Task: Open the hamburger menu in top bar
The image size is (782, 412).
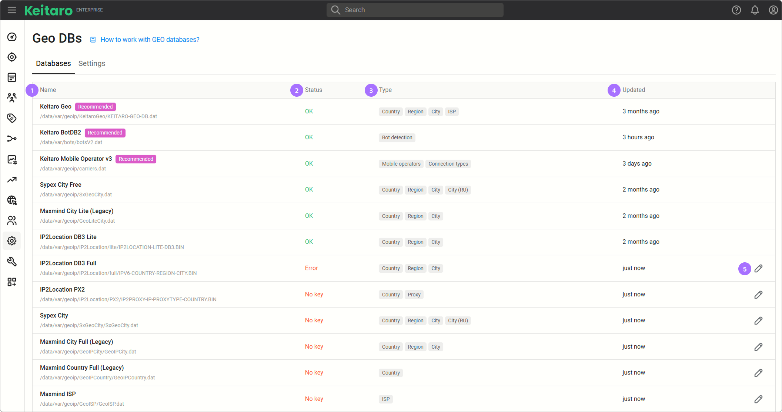Action: coord(12,10)
